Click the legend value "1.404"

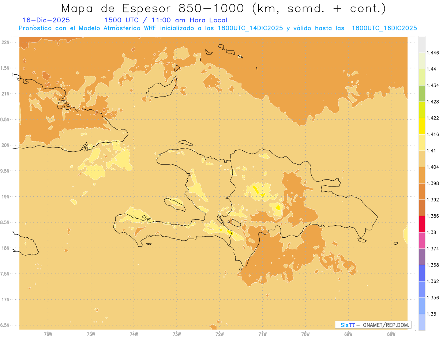click(434, 167)
